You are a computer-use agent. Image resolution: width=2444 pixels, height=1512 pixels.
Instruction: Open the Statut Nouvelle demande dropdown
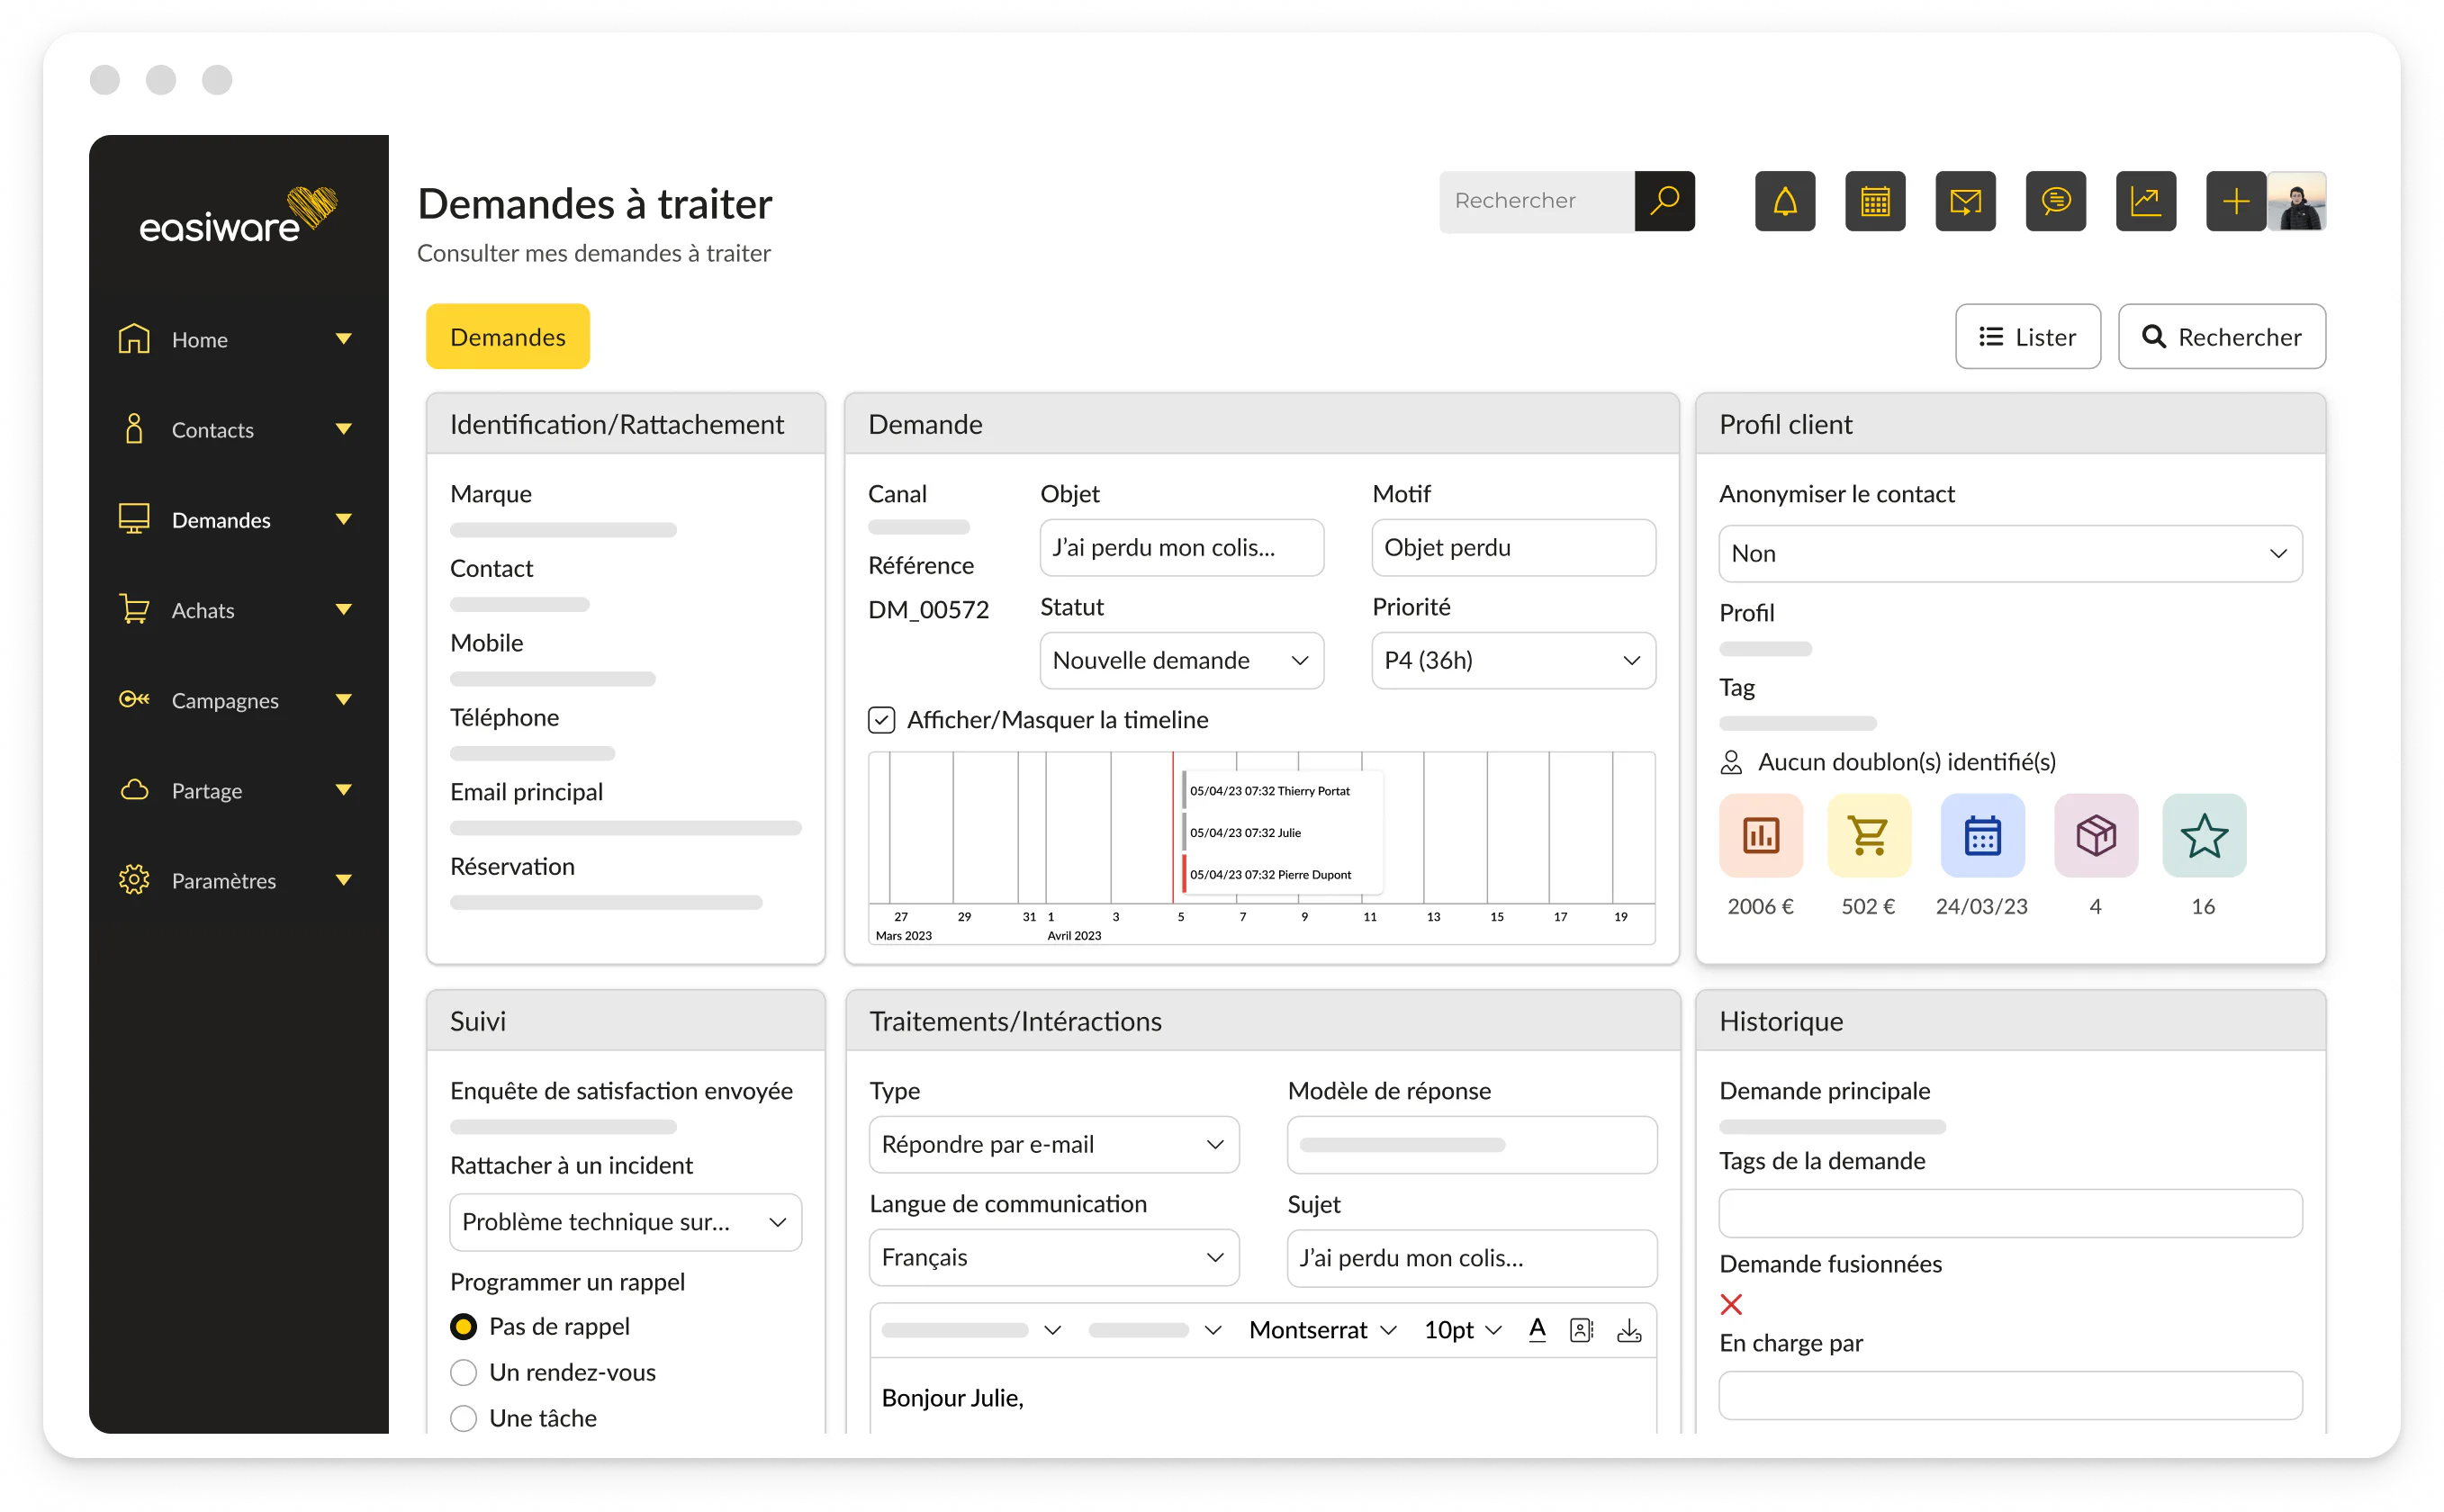coord(1181,661)
